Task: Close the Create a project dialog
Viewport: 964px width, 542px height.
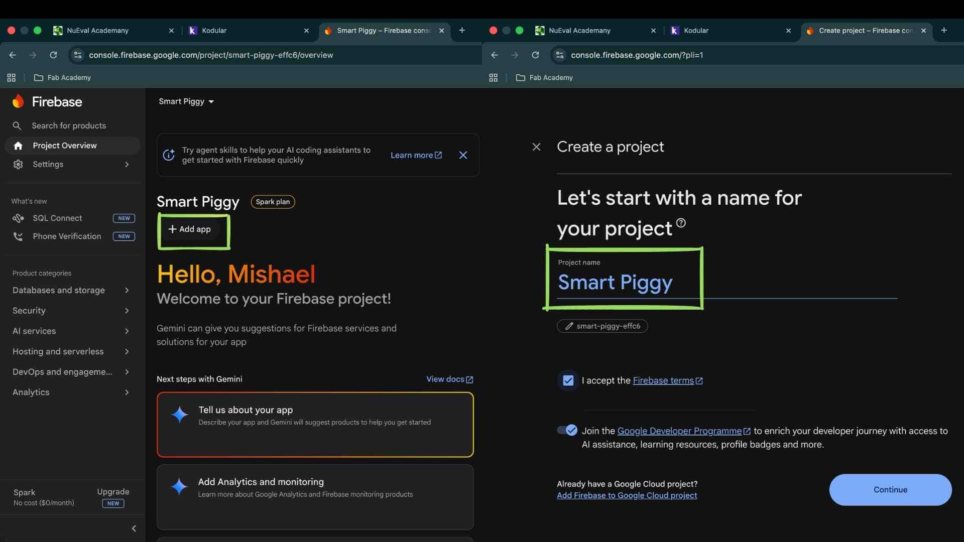Action: click(x=536, y=147)
